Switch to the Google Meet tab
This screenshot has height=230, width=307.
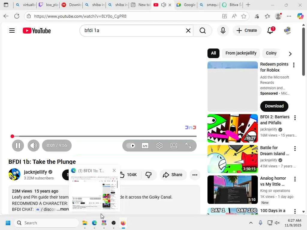pyautogui.click(x=186, y=5)
